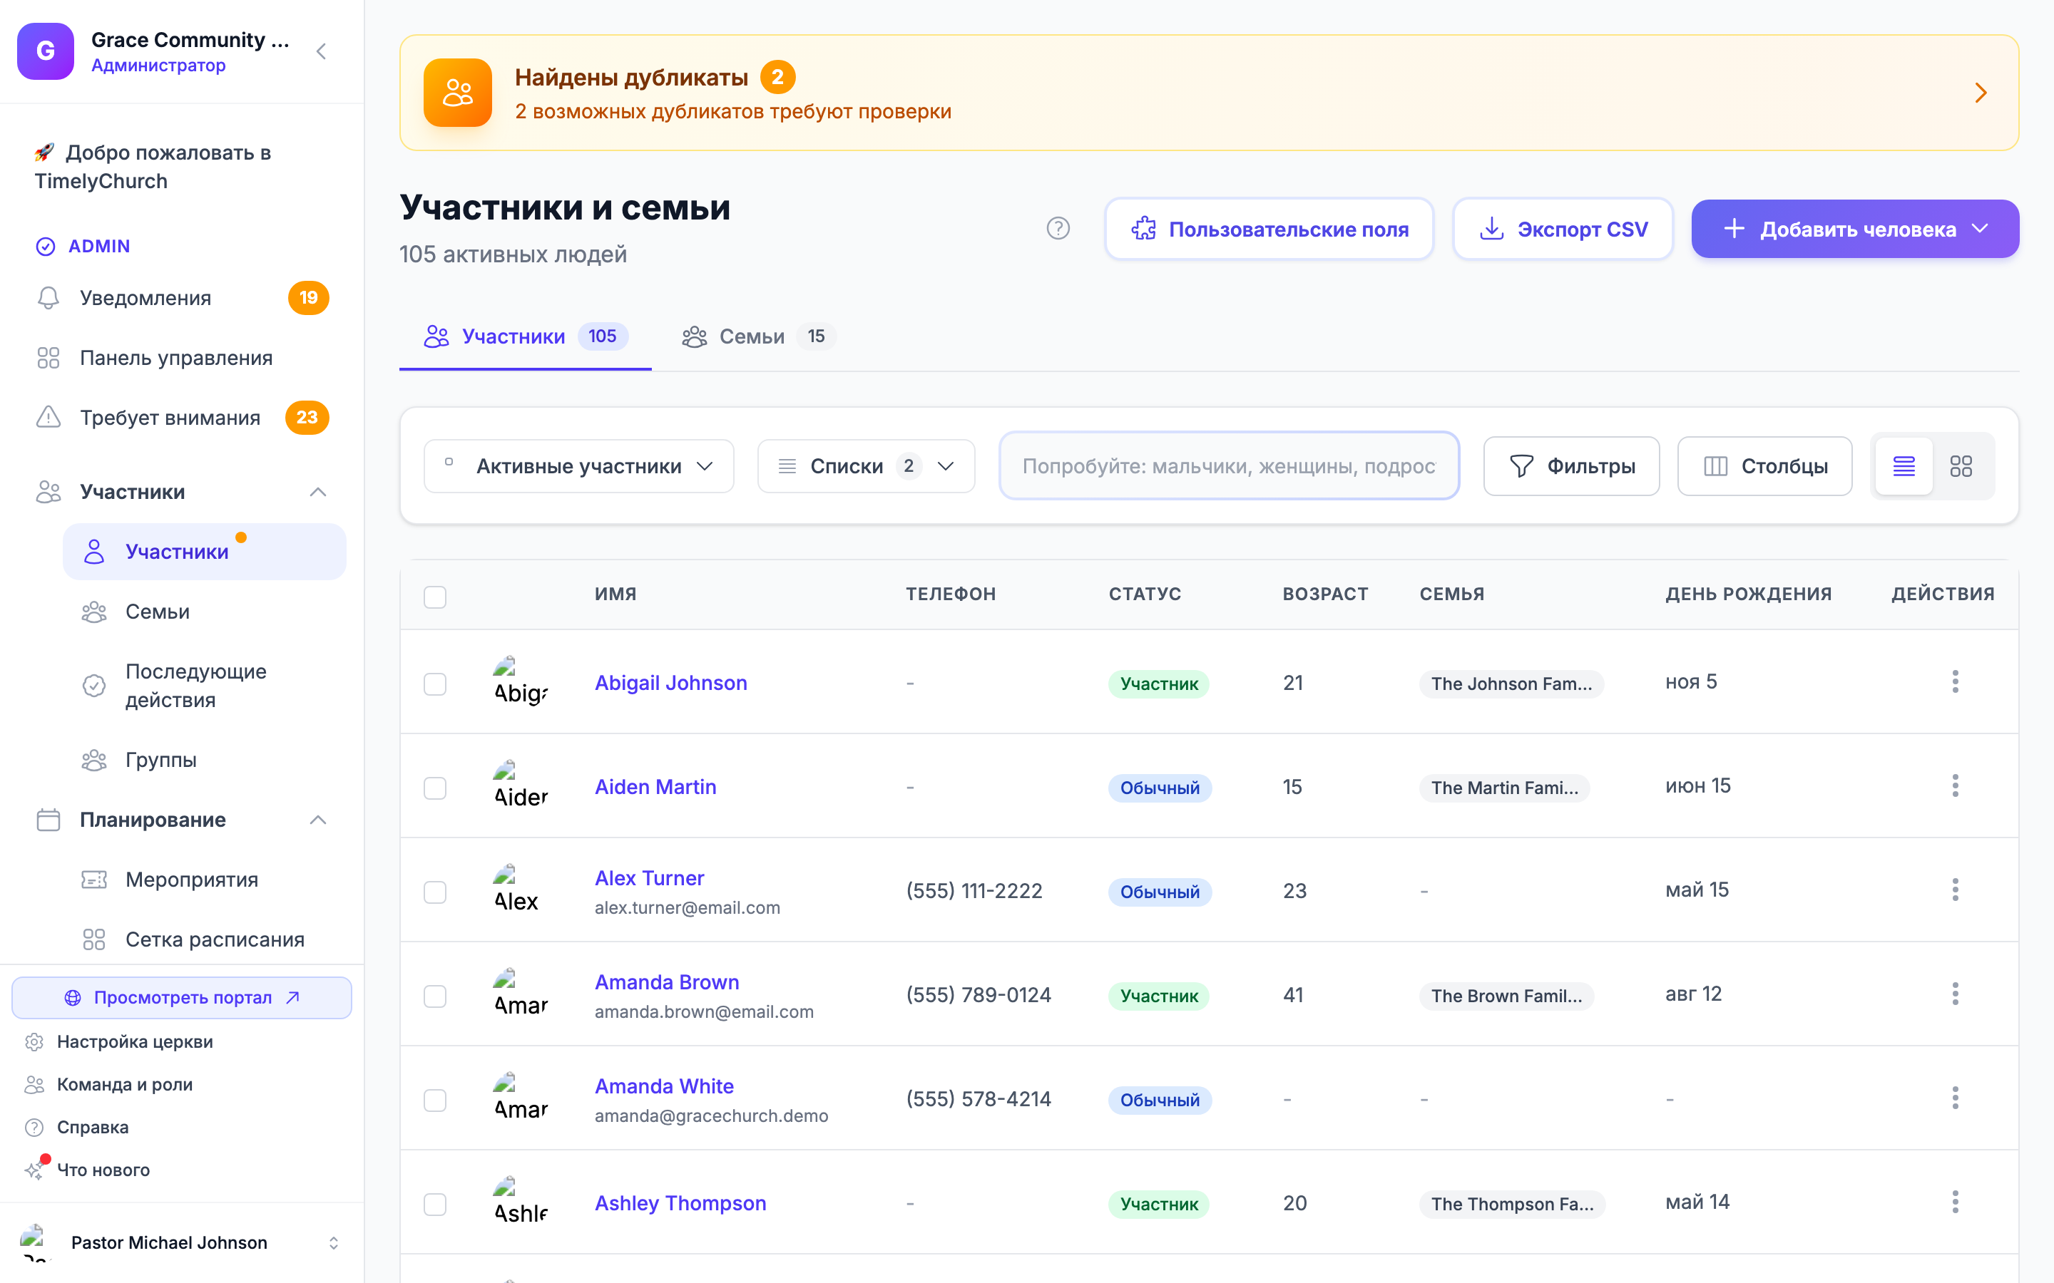Open Сетка расписания in sidebar

pos(205,939)
